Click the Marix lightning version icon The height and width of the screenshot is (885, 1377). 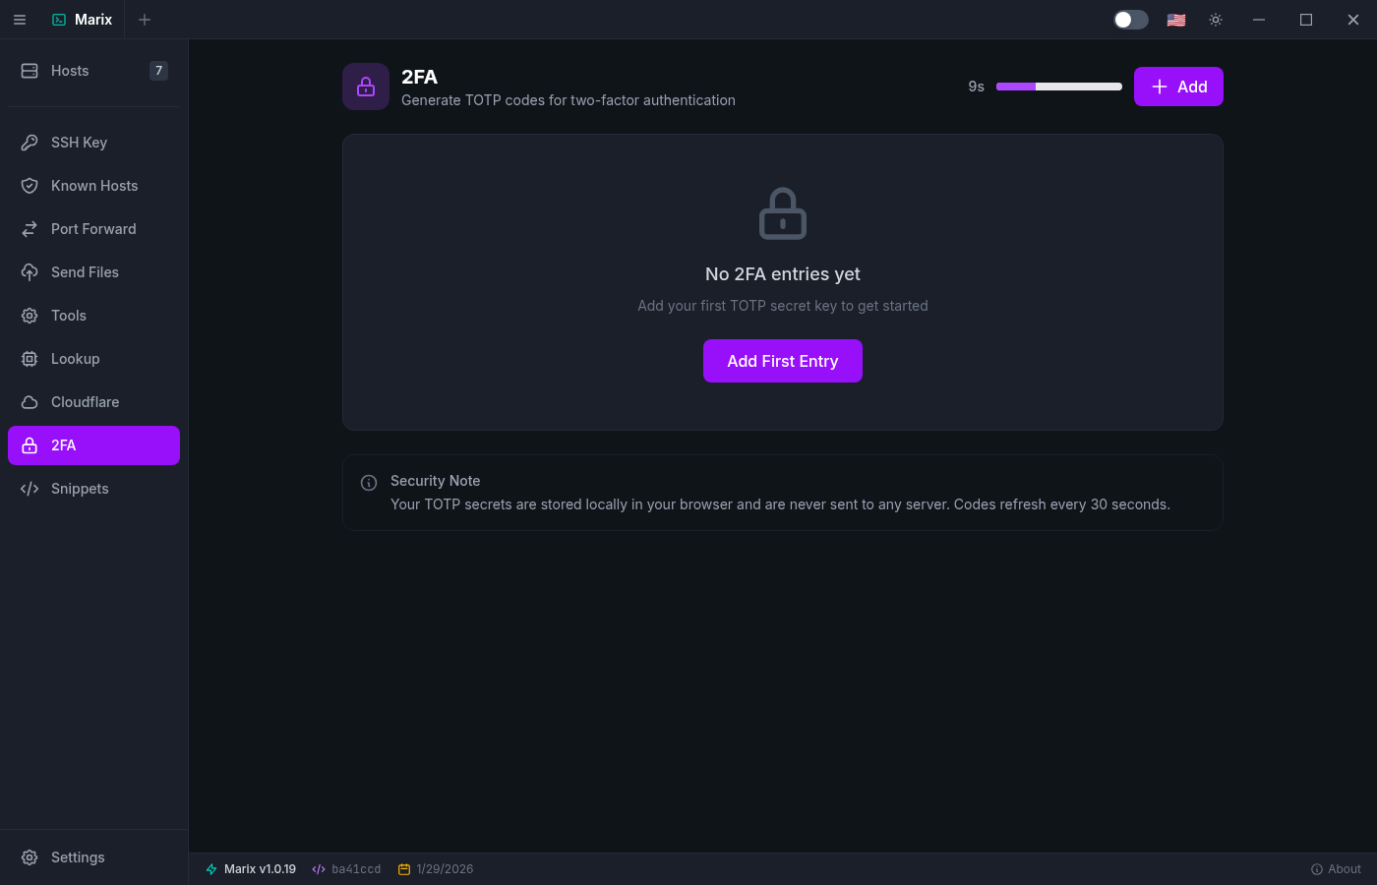[x=211, y=869]
